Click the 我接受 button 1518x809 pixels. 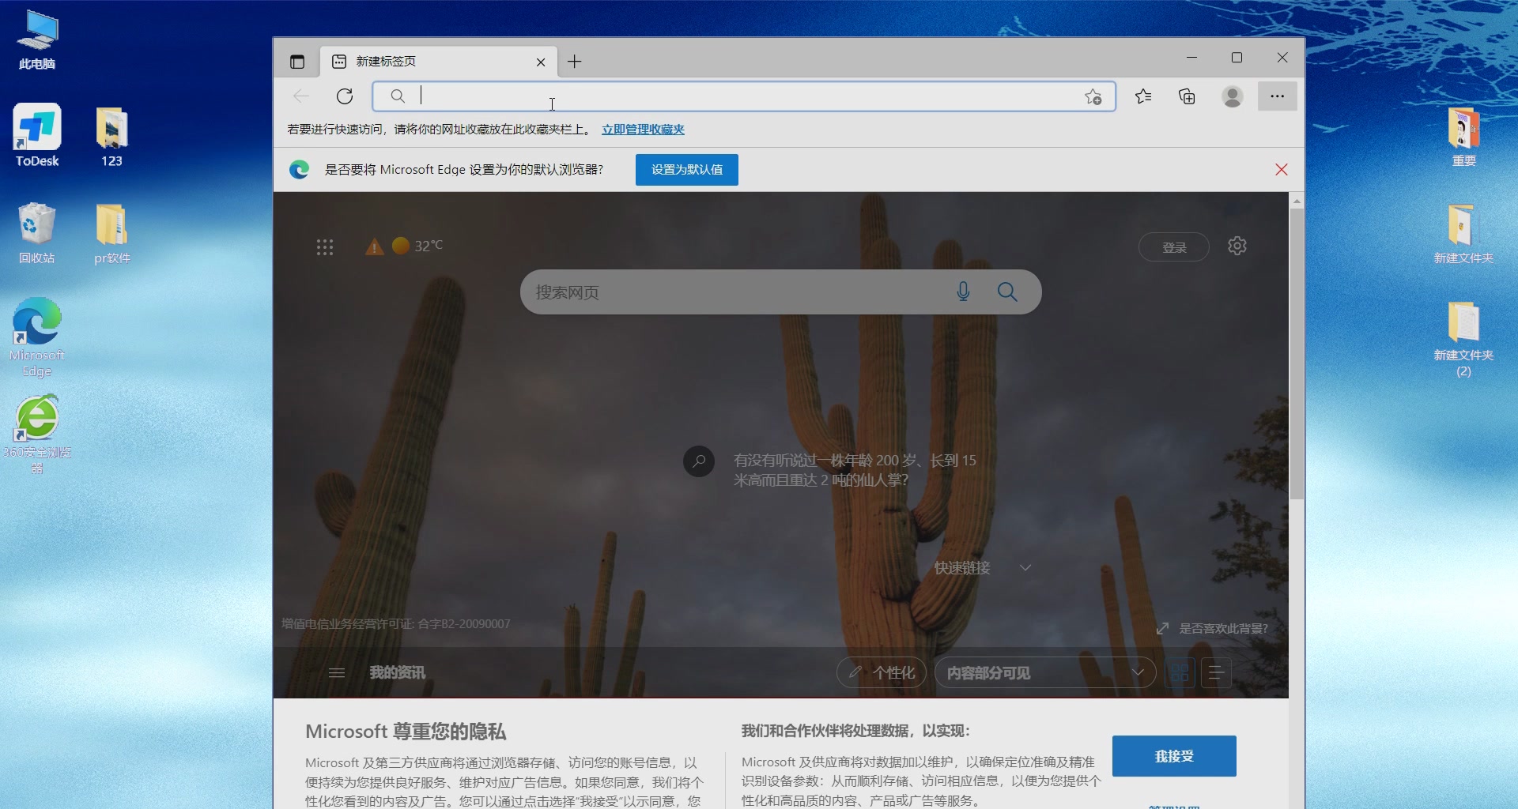[x=1174, y=756]
